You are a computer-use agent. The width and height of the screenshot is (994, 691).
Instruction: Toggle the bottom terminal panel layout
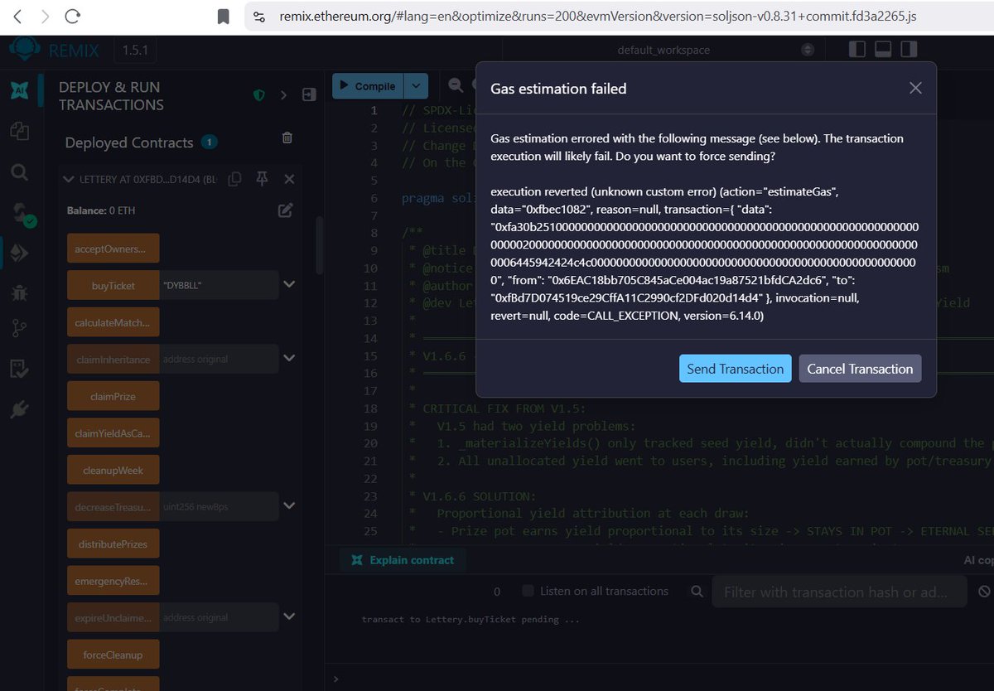(881, 50)
